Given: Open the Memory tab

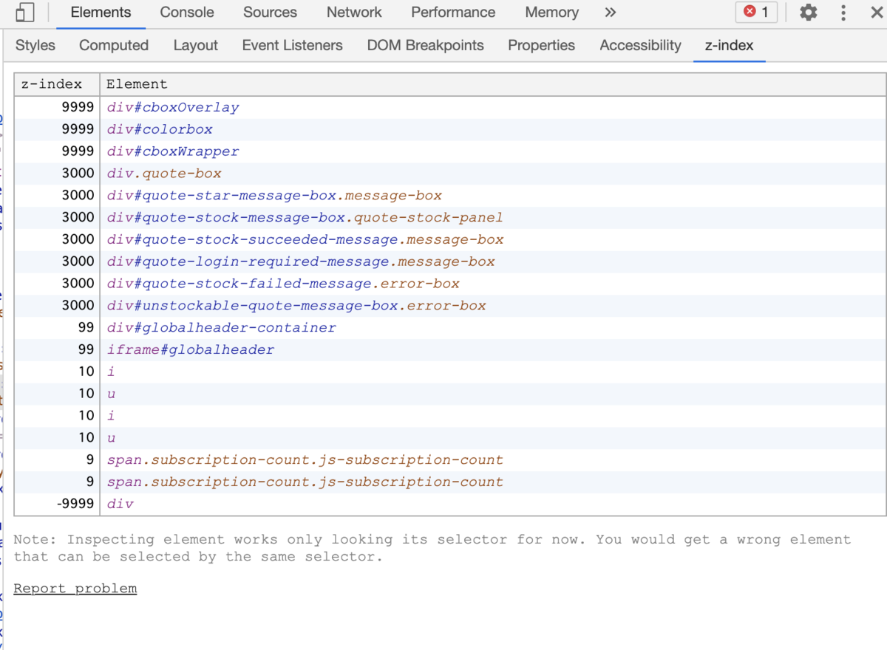Looking at the screenshot, I should [551, 13].
